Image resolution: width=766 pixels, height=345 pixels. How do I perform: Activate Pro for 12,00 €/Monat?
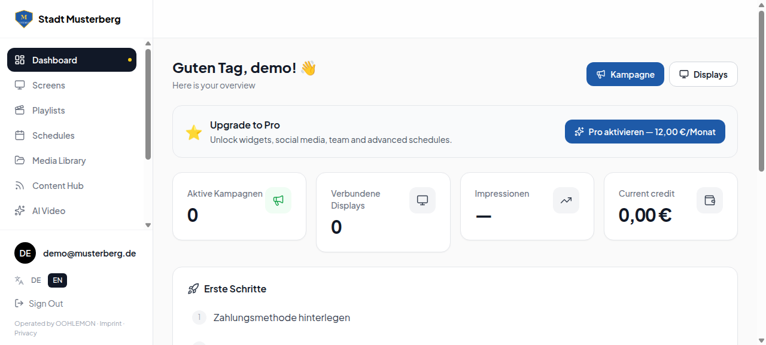tap(645, 132)
